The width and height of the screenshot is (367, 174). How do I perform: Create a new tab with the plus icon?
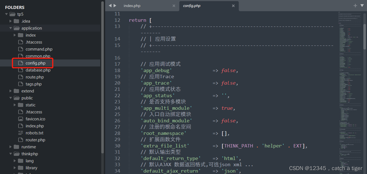[355, 5]
